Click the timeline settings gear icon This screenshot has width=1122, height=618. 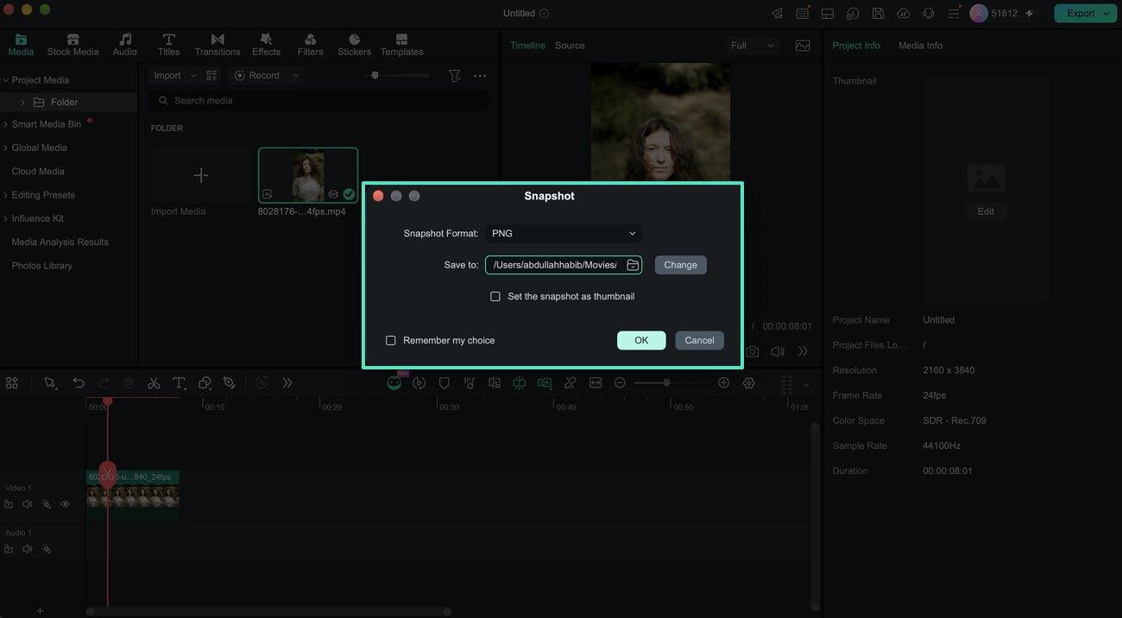[749, 383]
